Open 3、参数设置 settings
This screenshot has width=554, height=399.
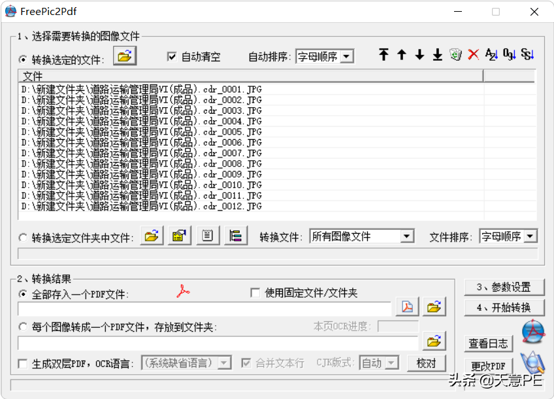point(504,287)
